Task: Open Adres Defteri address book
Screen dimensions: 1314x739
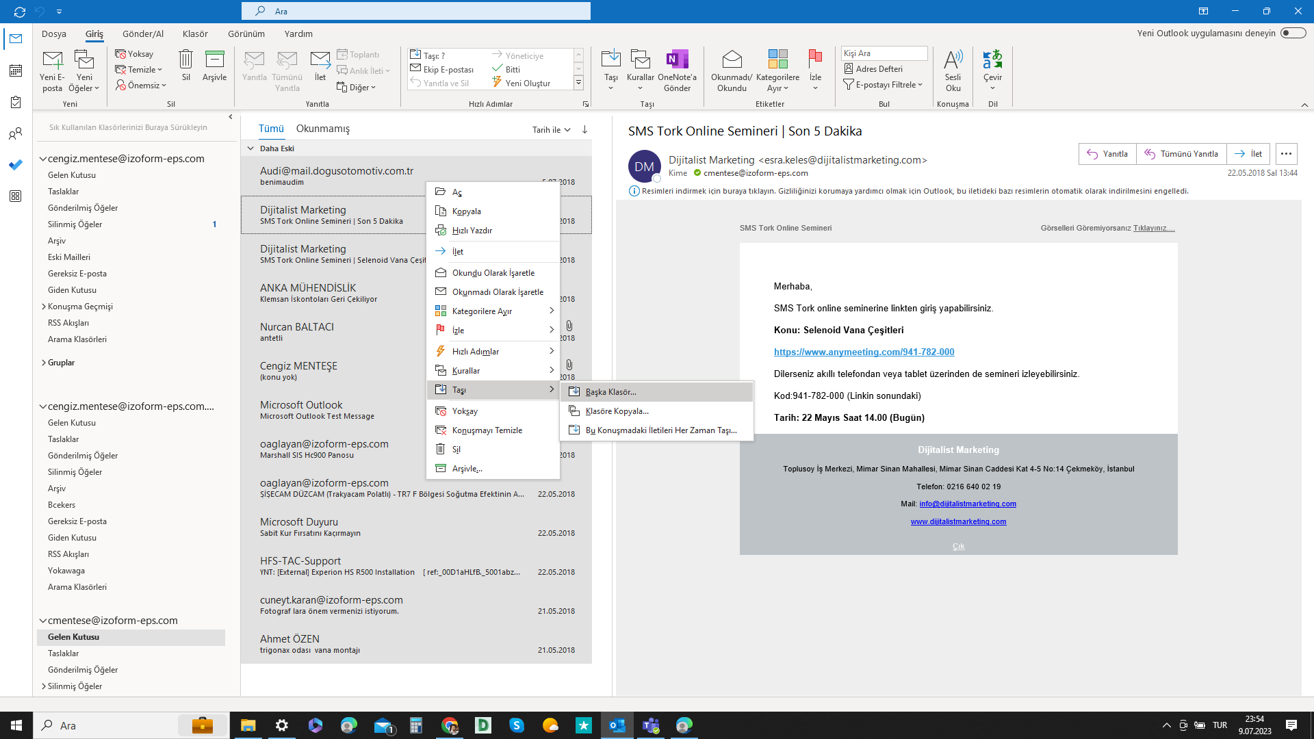Action: pyautogui.click(x=873, y=69)
